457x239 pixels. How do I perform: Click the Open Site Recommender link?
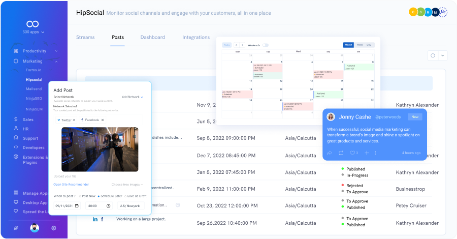coord(71,184)
